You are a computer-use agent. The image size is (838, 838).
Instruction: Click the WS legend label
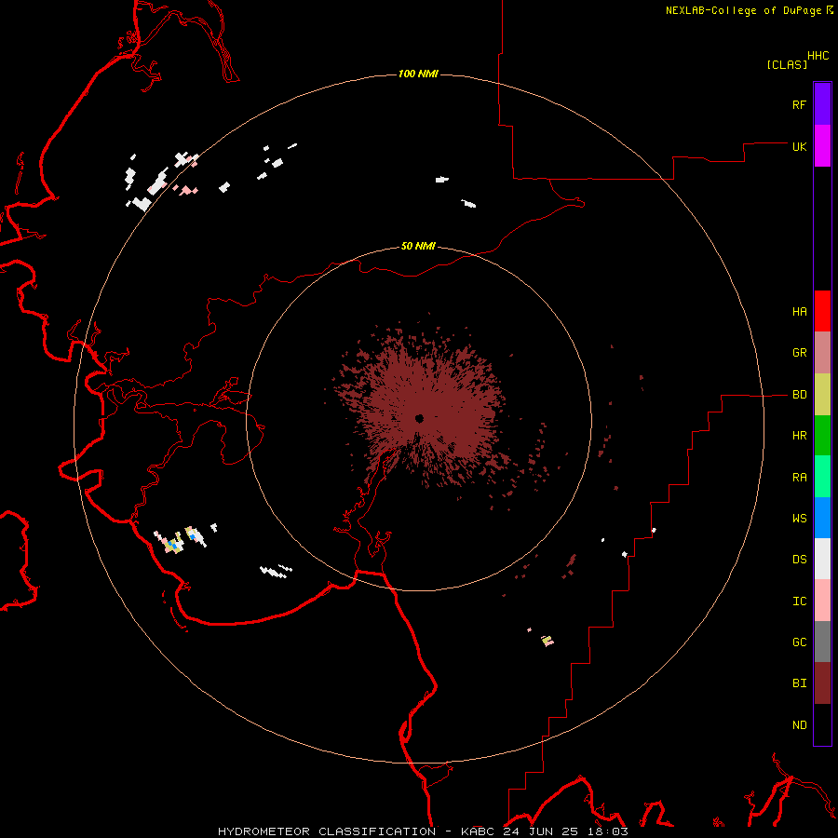pos(799,518)
